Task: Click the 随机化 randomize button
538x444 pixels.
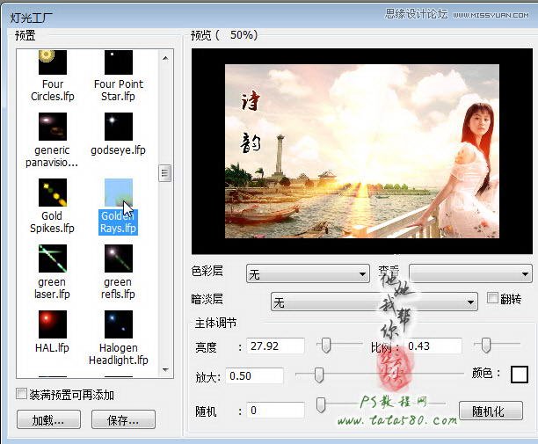Action: tap(491, 411)
